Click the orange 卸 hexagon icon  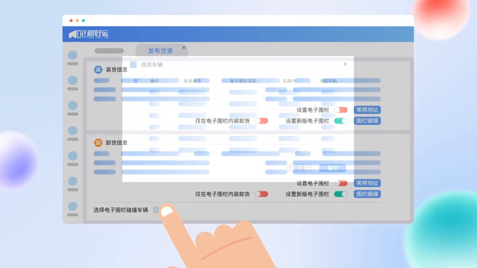click(x=98, y=143)
